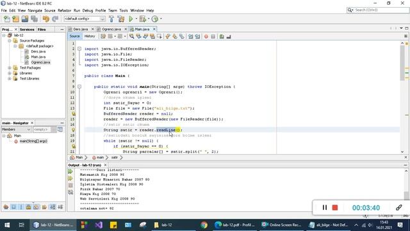Open the Run Project dropdown arrow
The height and width of the screenshot is (231, 410).
pos(136,19)
